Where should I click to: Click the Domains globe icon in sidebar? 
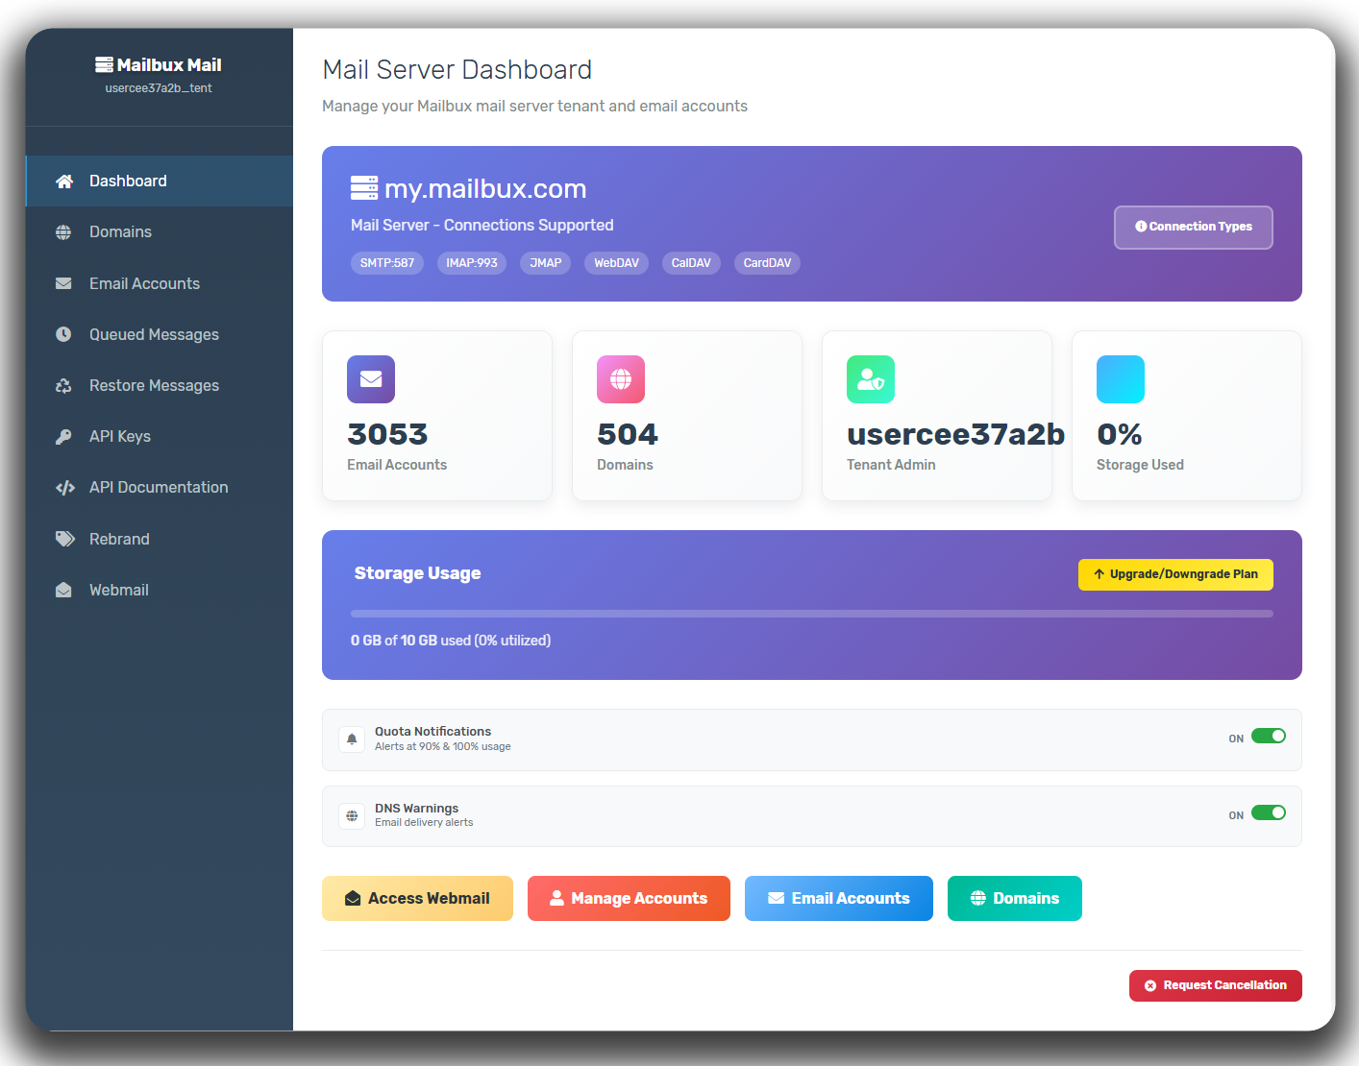[63, 232]
